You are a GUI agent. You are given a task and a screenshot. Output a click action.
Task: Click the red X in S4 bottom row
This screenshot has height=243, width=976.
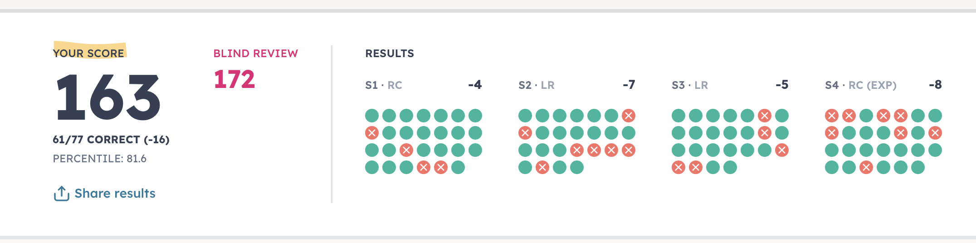pyautogui.click(x=866, y=167)
